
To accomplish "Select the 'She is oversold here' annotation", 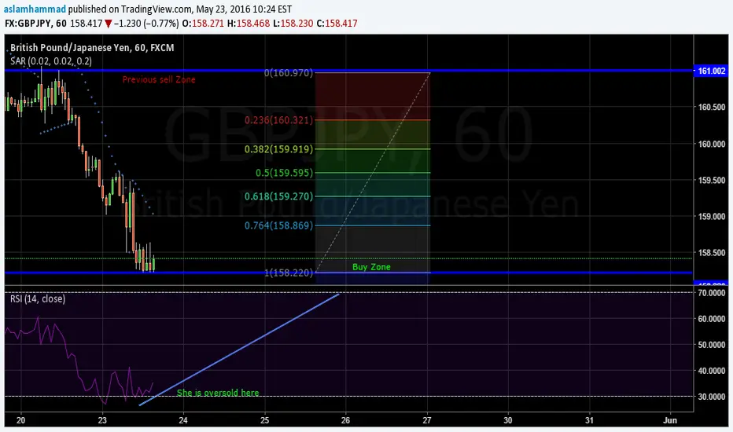I will [218, 393].
